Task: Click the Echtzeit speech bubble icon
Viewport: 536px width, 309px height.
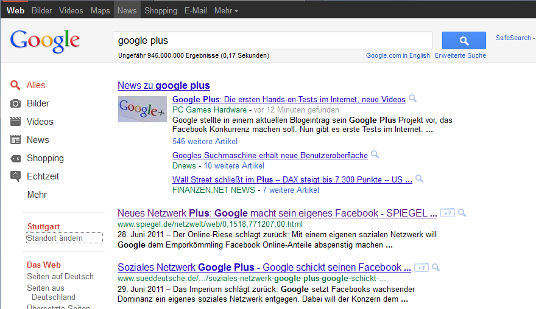Action: point(15,176)
